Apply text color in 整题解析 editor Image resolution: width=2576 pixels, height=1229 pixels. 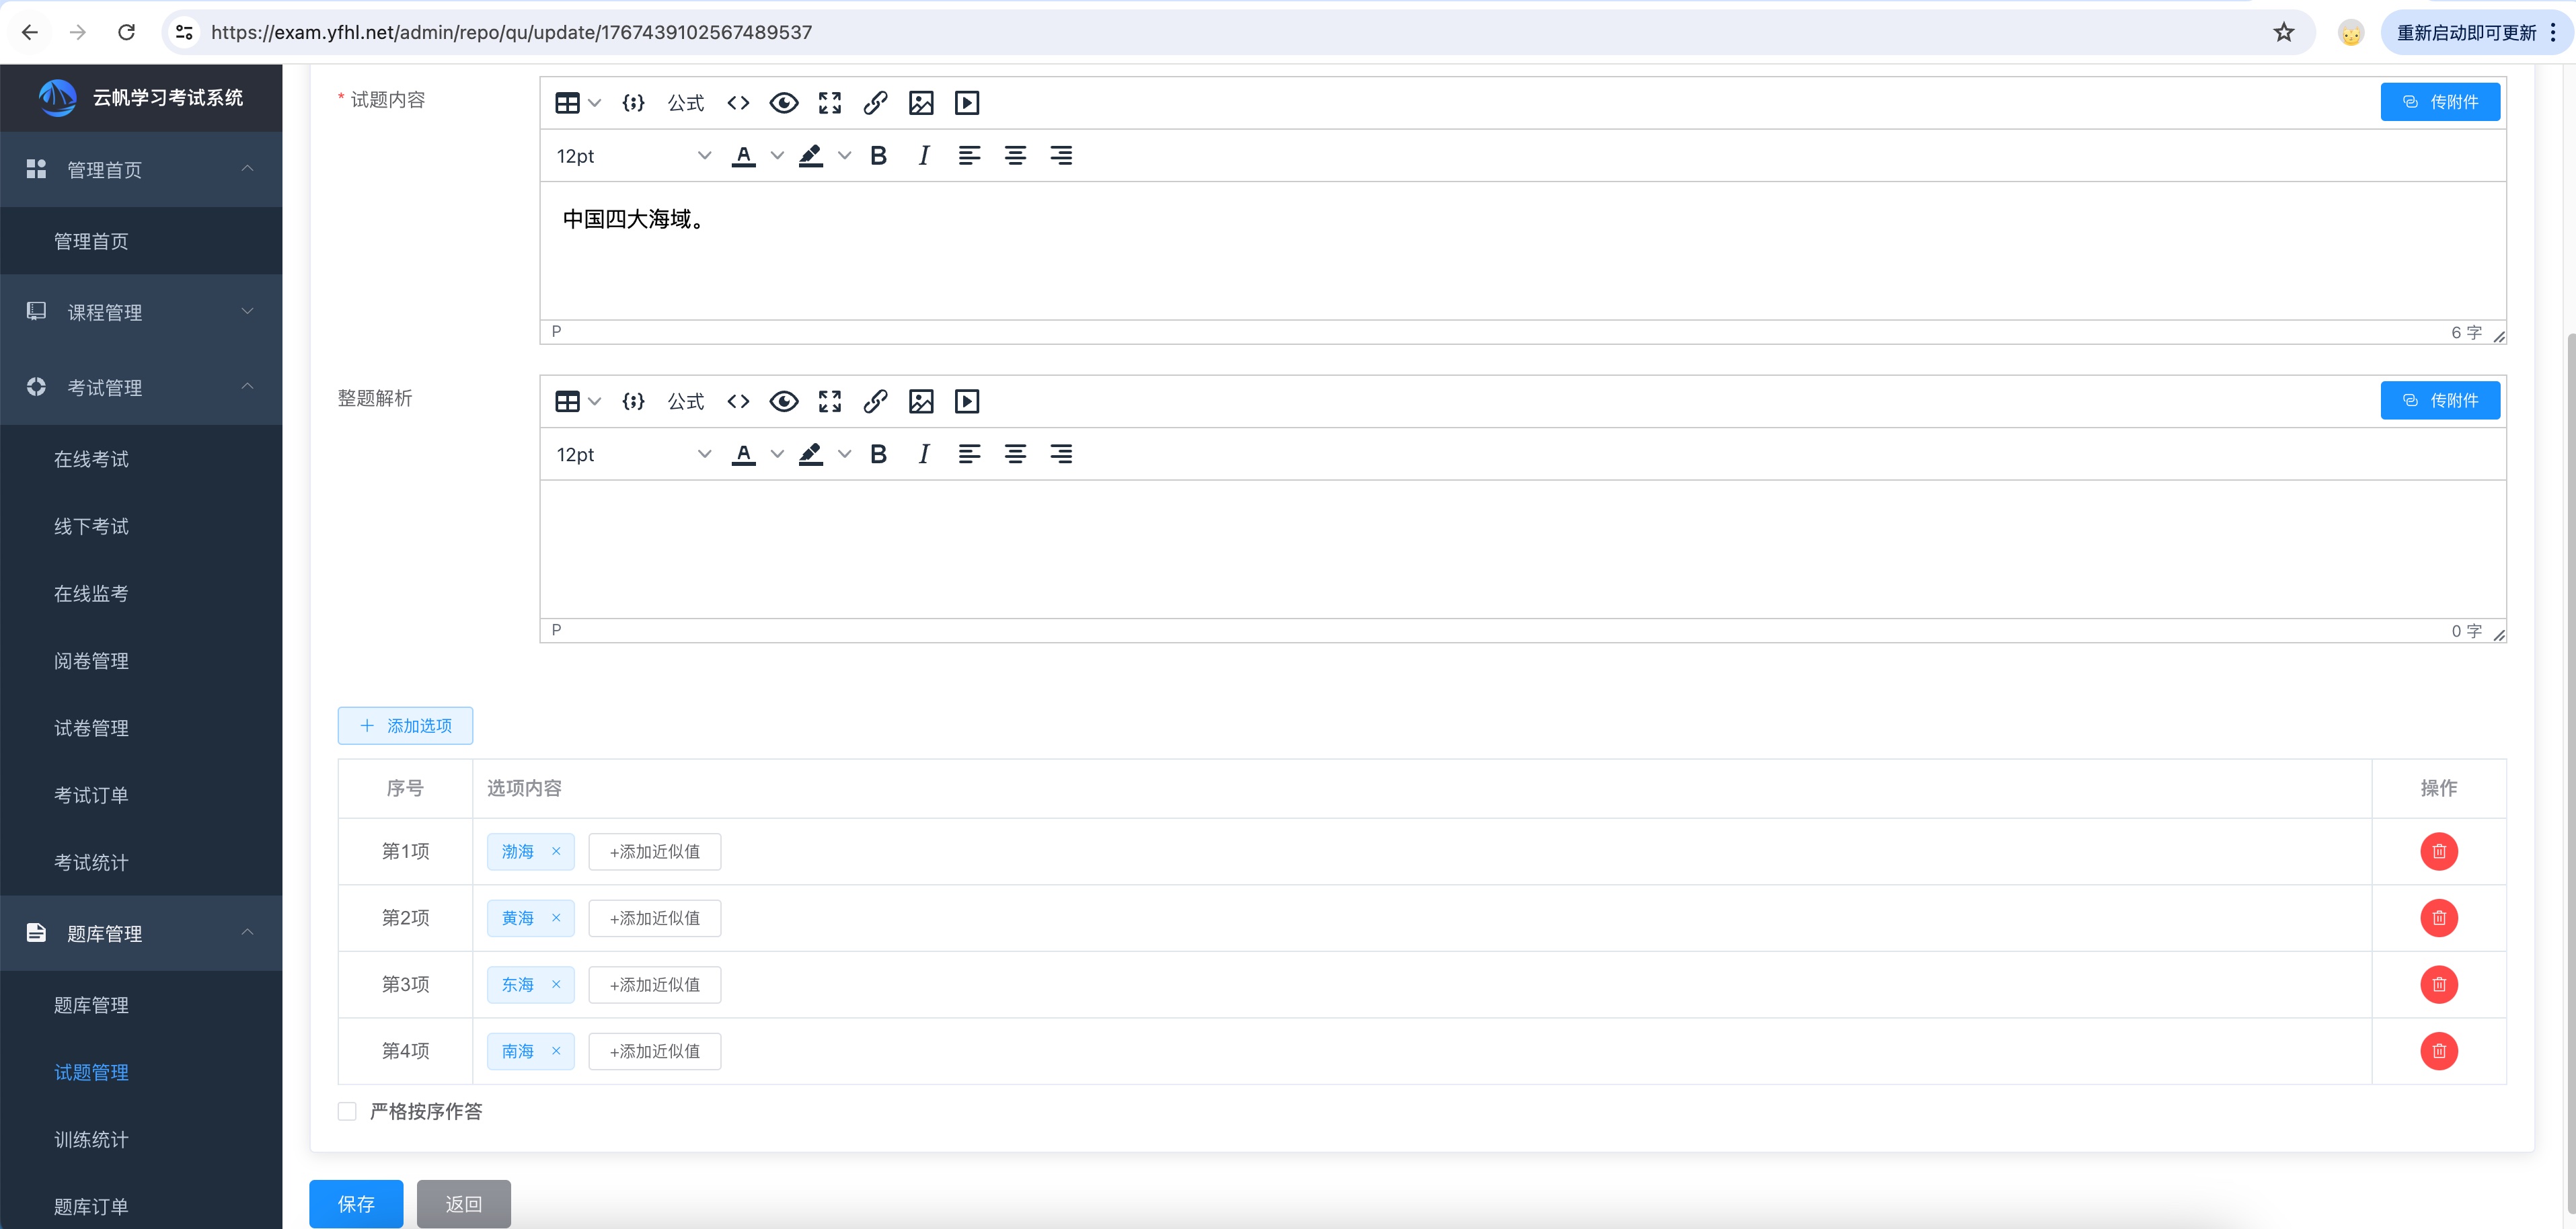[743, 454]
